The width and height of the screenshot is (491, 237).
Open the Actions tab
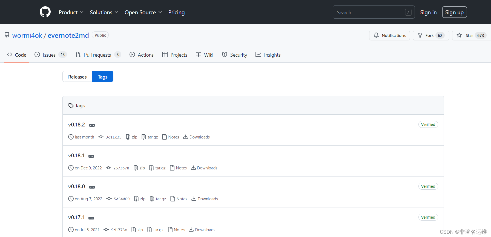[142, 55]
